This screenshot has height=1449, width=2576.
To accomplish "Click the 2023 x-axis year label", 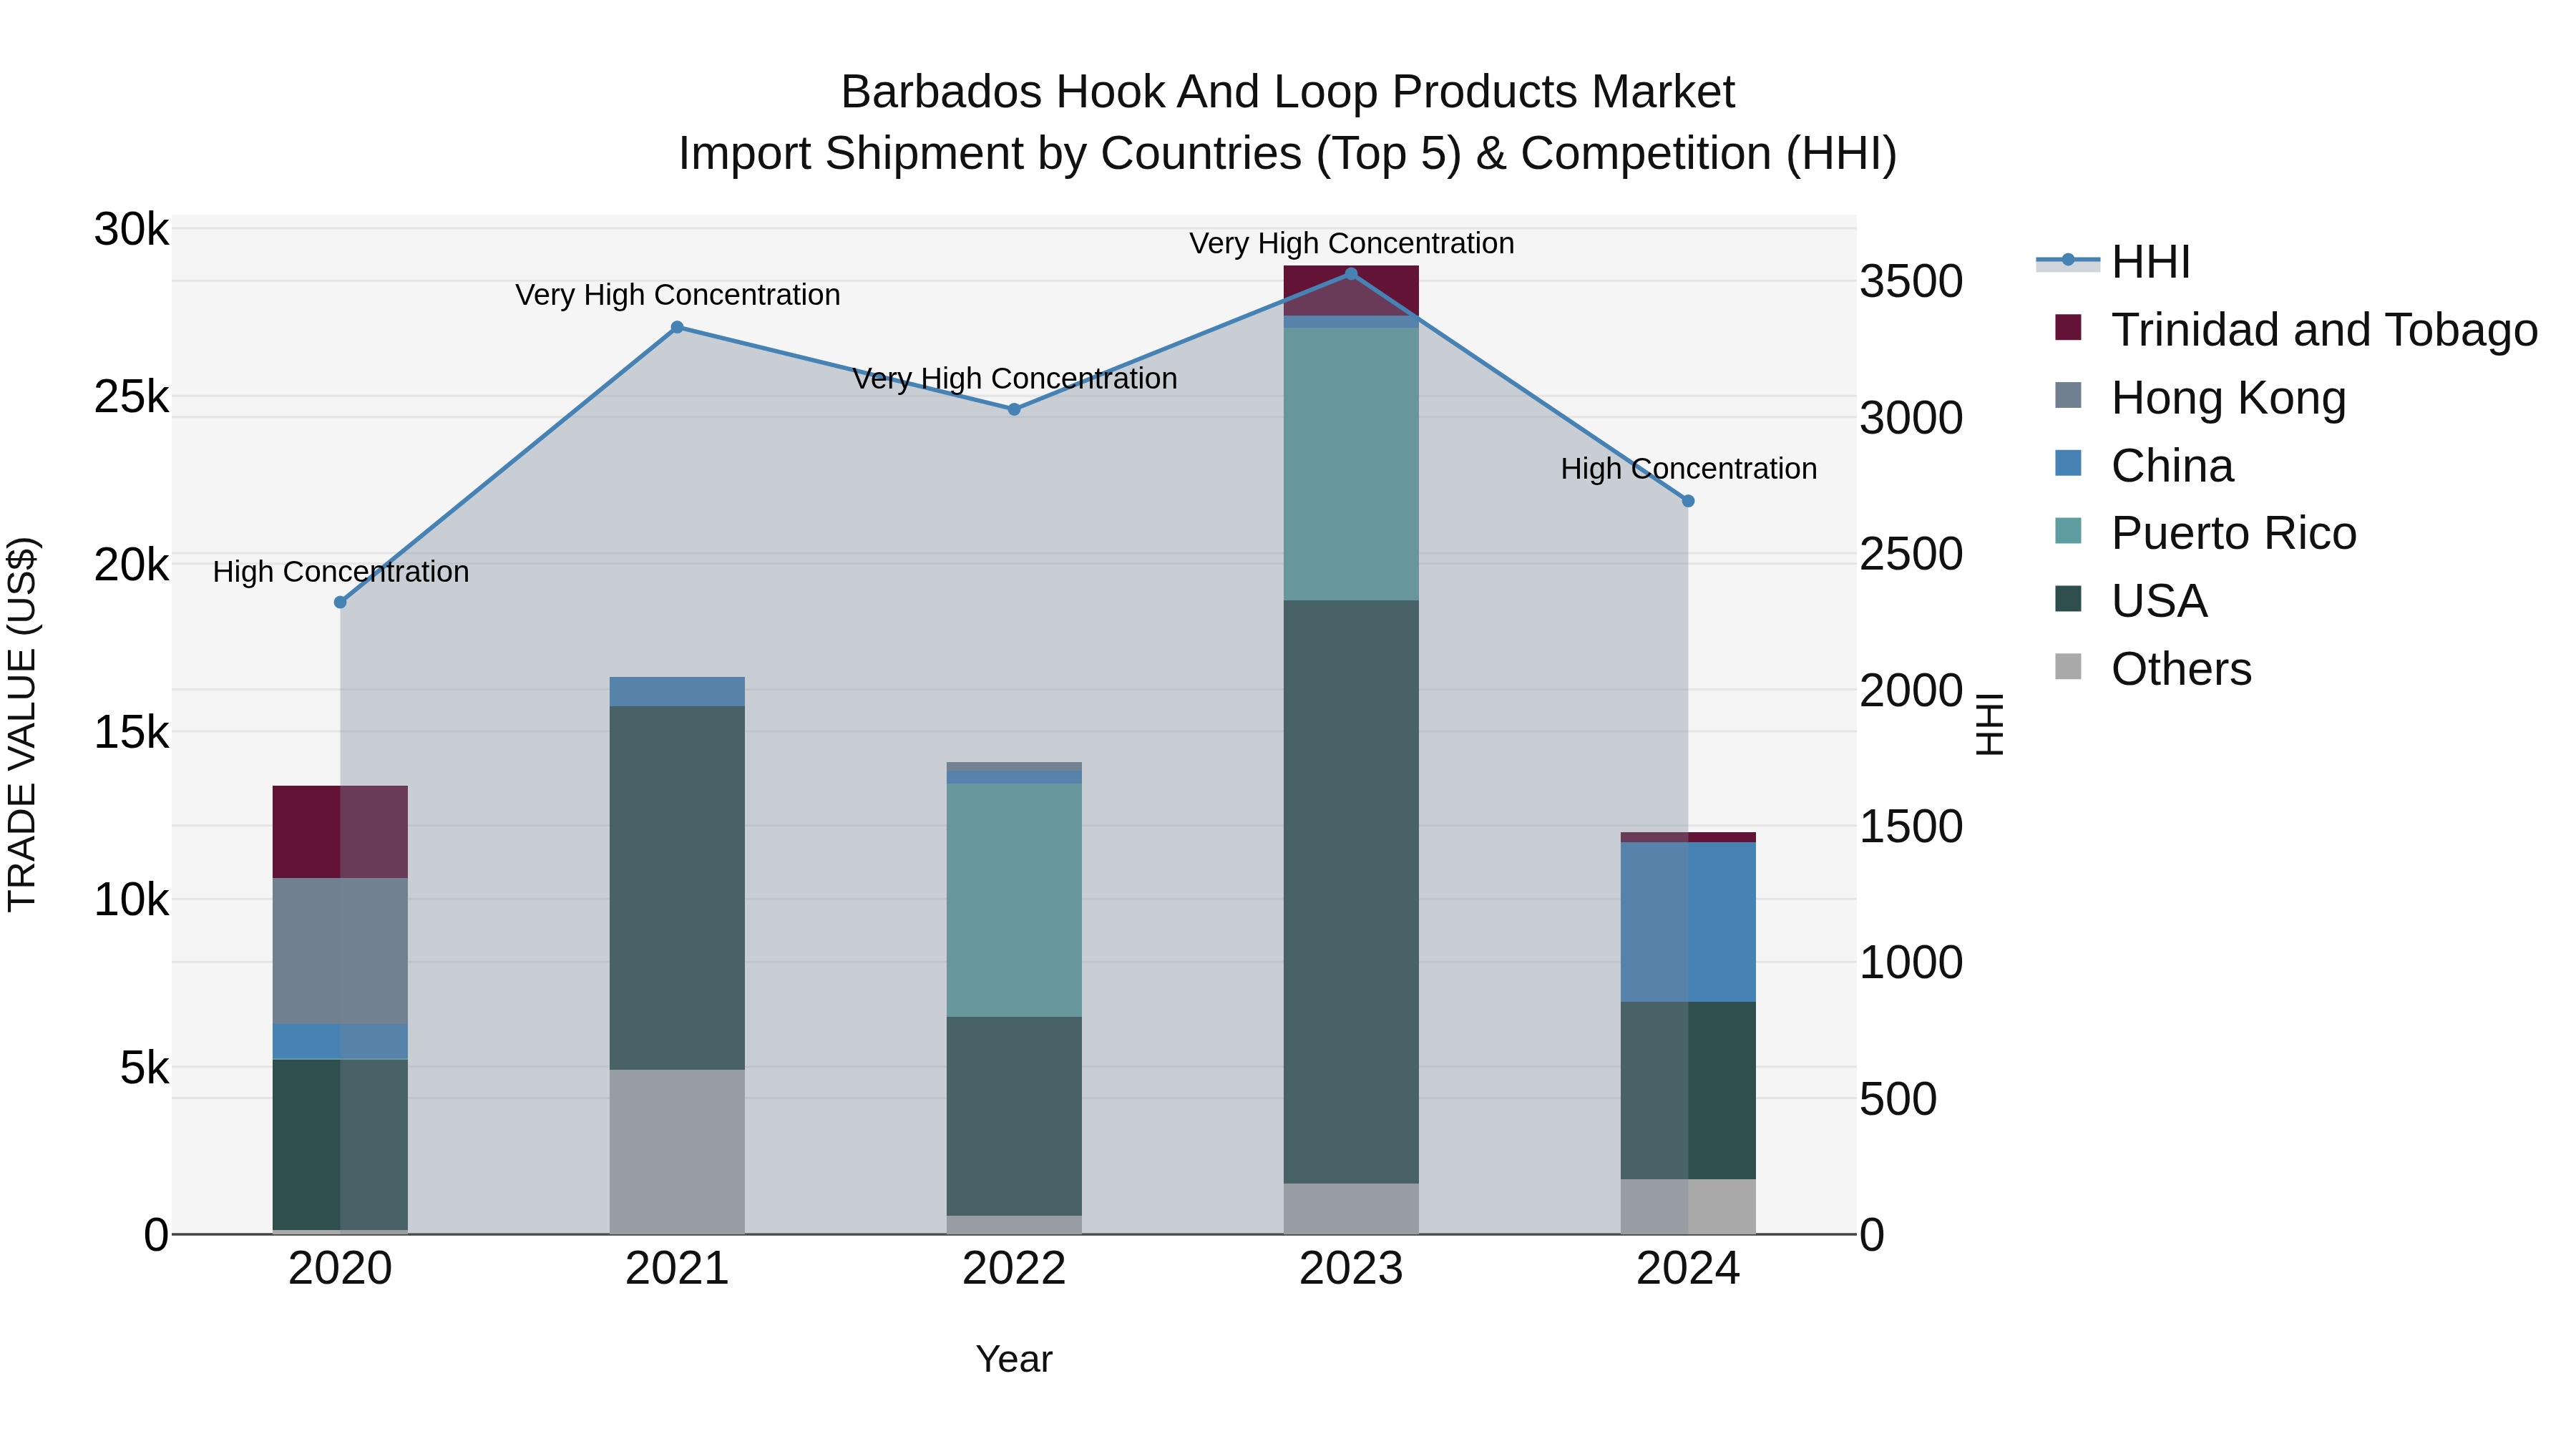I will tap(1351, 1269).
